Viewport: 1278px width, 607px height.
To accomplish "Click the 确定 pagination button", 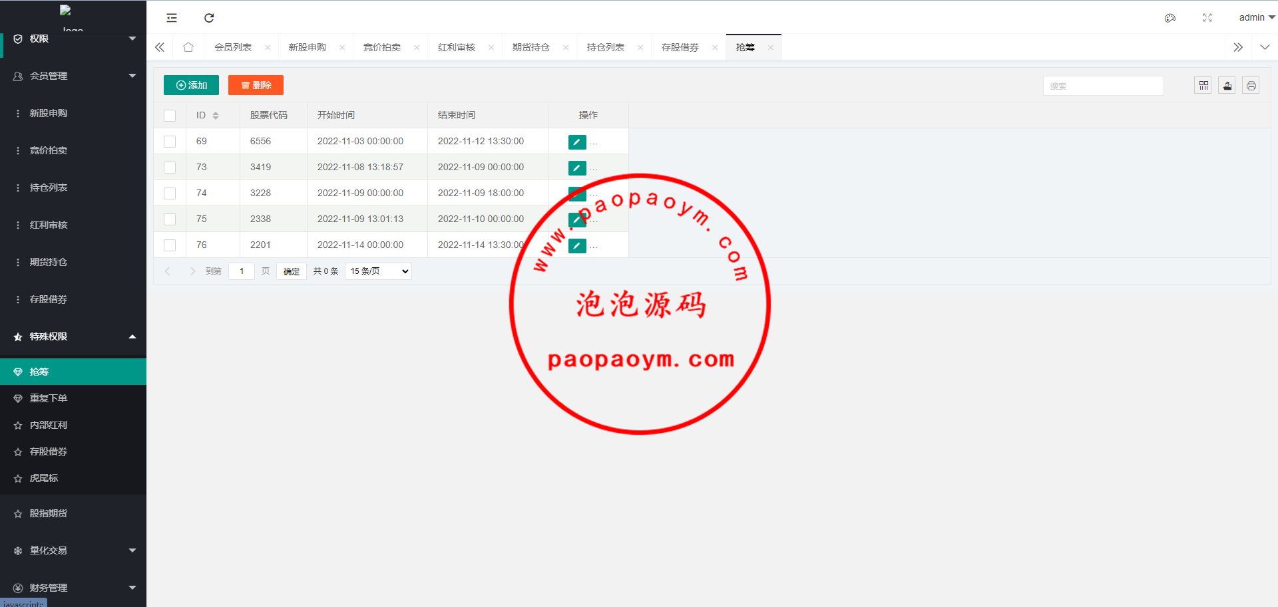I will pyautogui.click(x=292, y=271).
